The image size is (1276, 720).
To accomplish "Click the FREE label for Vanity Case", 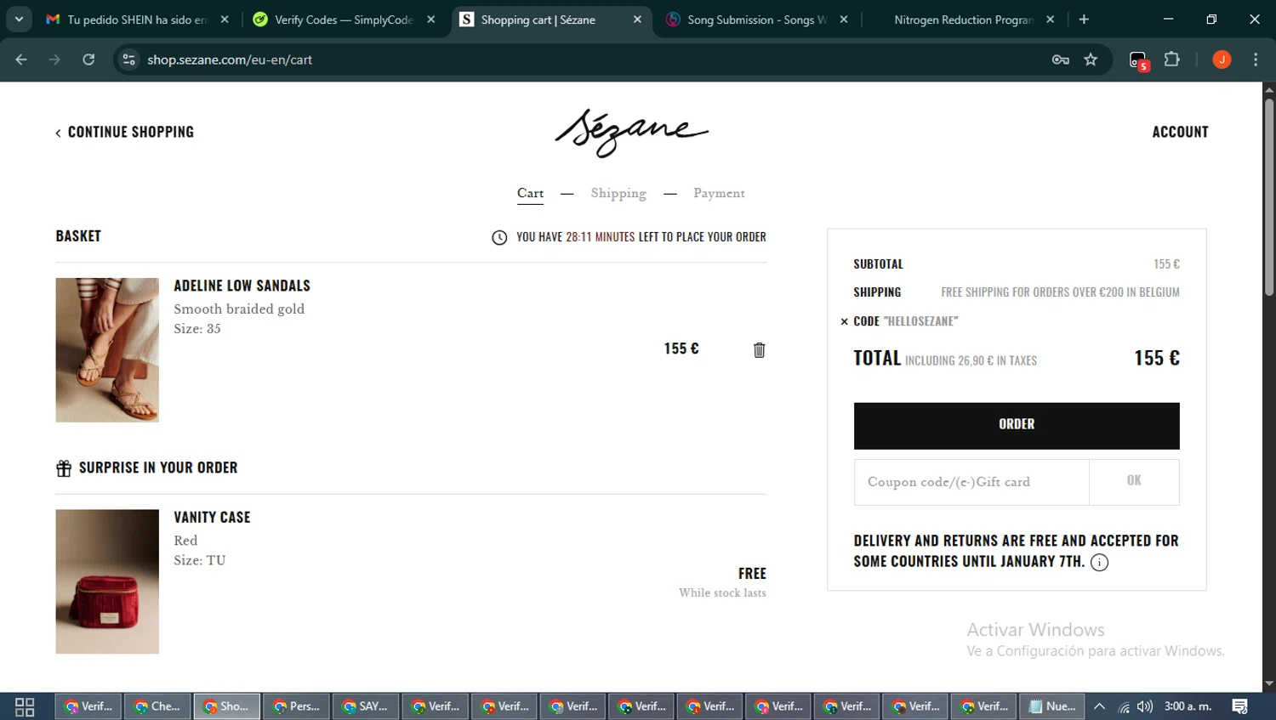I will point(752,574).
